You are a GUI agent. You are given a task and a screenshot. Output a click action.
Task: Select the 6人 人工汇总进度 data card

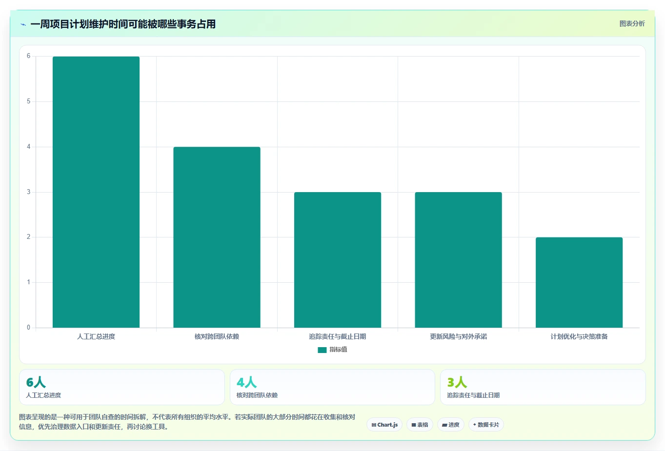[122, 387]
